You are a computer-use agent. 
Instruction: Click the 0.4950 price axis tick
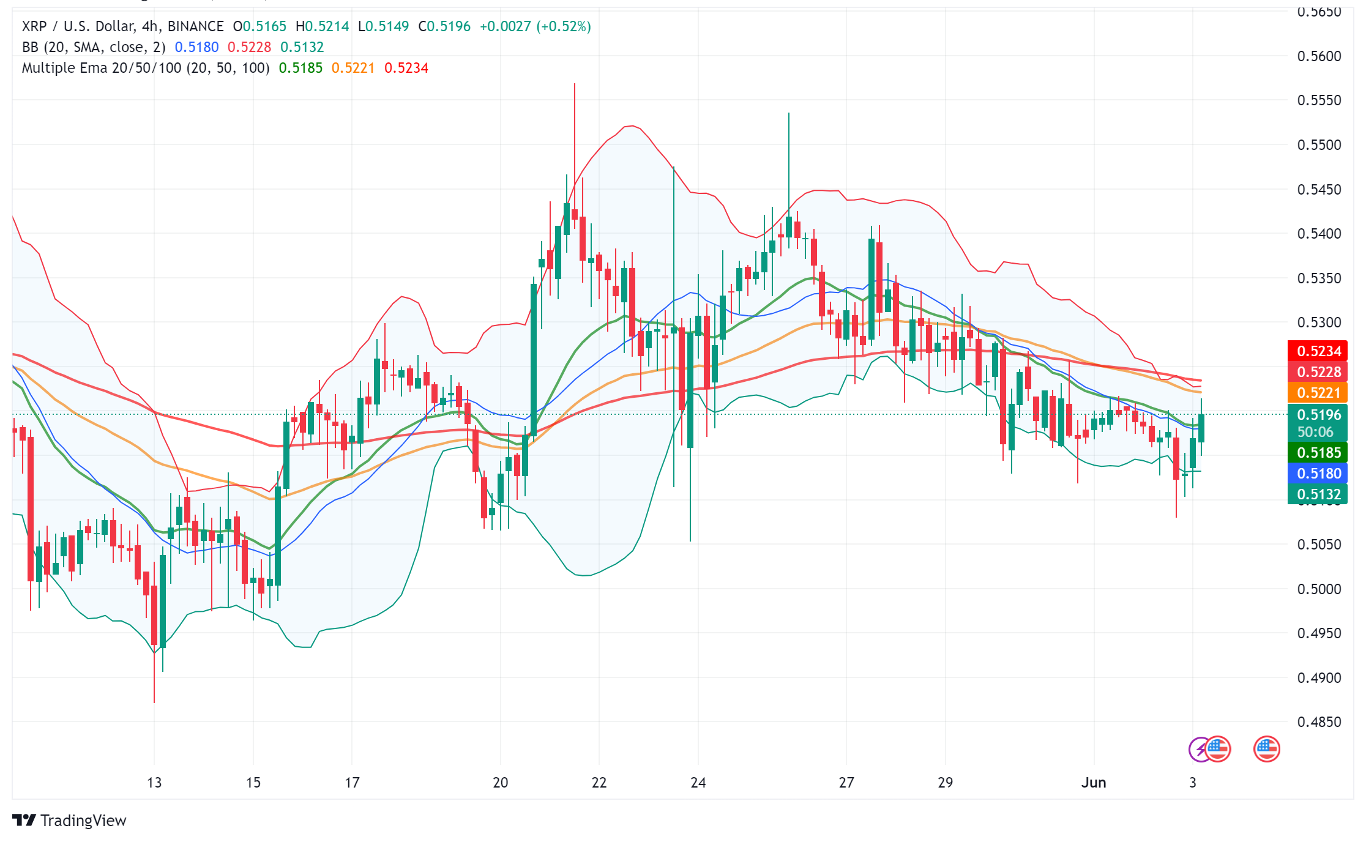point(1319,633)
